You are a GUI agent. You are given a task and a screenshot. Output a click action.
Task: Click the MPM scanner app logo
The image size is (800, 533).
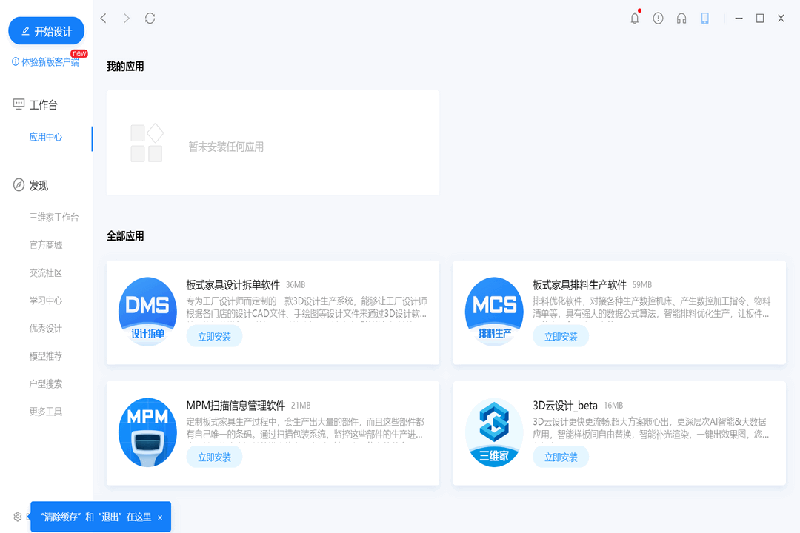[x=147, y=433]
